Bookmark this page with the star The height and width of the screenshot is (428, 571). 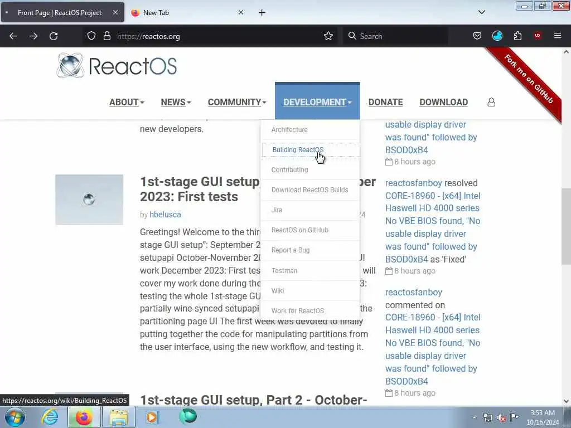click(328, 36)
